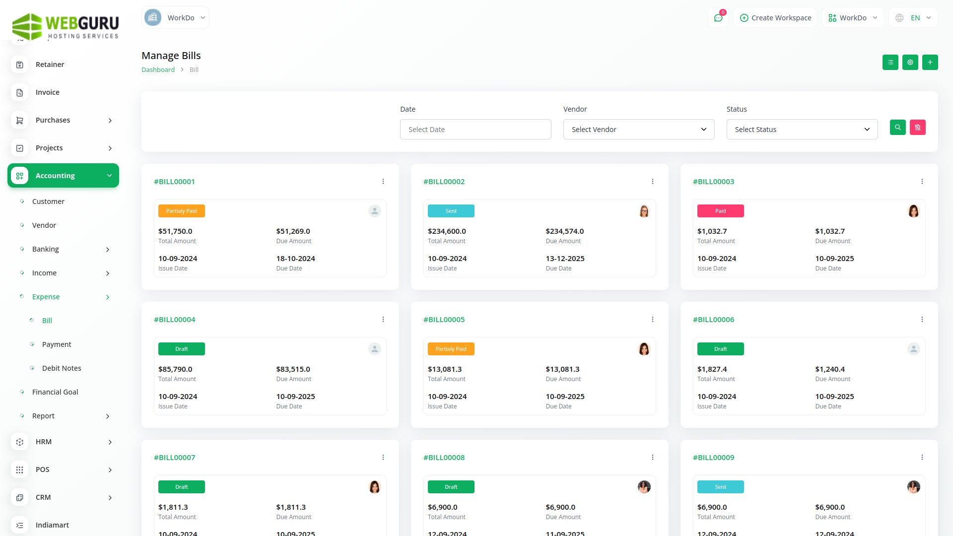Expand the Banking submenu
This screenshot has width=953, height=536.
pyautogui.click(x=108, y=250)
